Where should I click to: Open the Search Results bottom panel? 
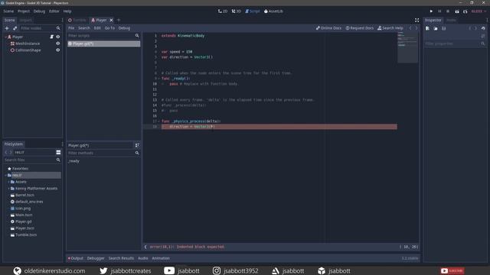pyautogui.click(x=121, y=258)
